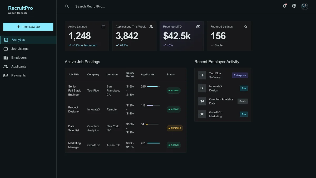The image size is (316, 178).
Task: Click the GC avatar for GrowthCo
Action: pos(202,114)
